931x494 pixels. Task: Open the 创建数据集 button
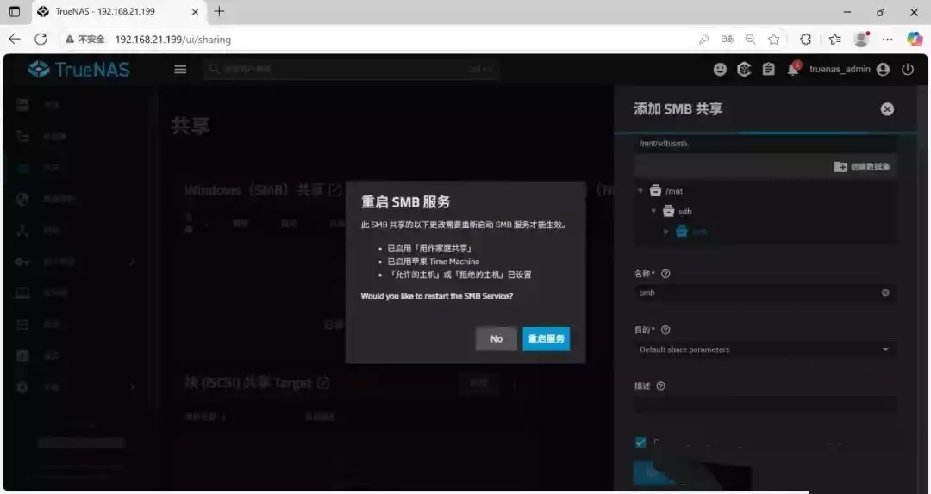tap(861, 167)
